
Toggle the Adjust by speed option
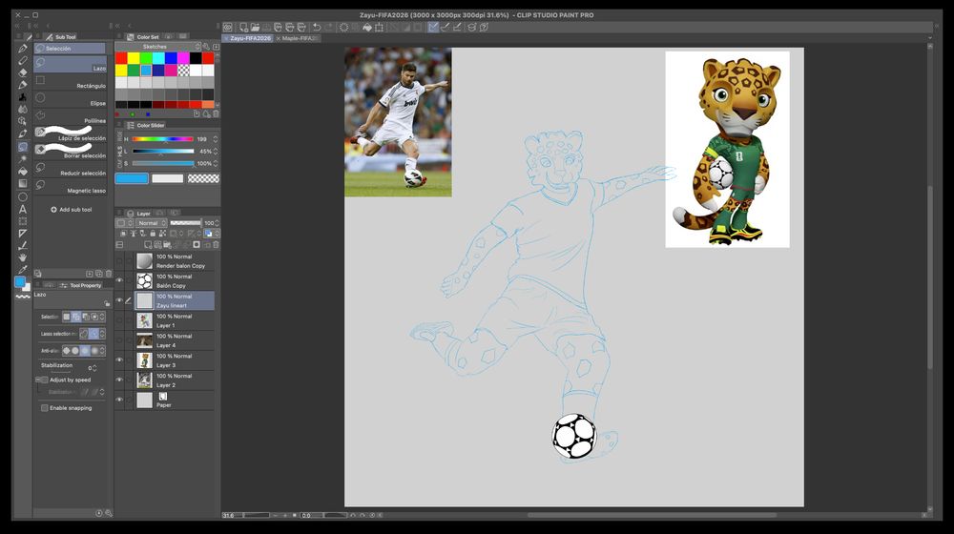point(44,380)
